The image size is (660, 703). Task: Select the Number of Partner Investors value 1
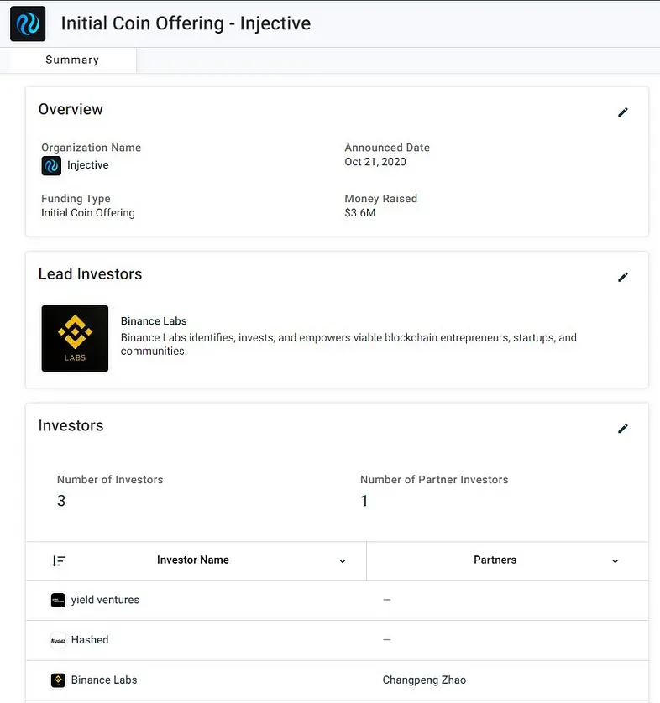tap(364, 501)
